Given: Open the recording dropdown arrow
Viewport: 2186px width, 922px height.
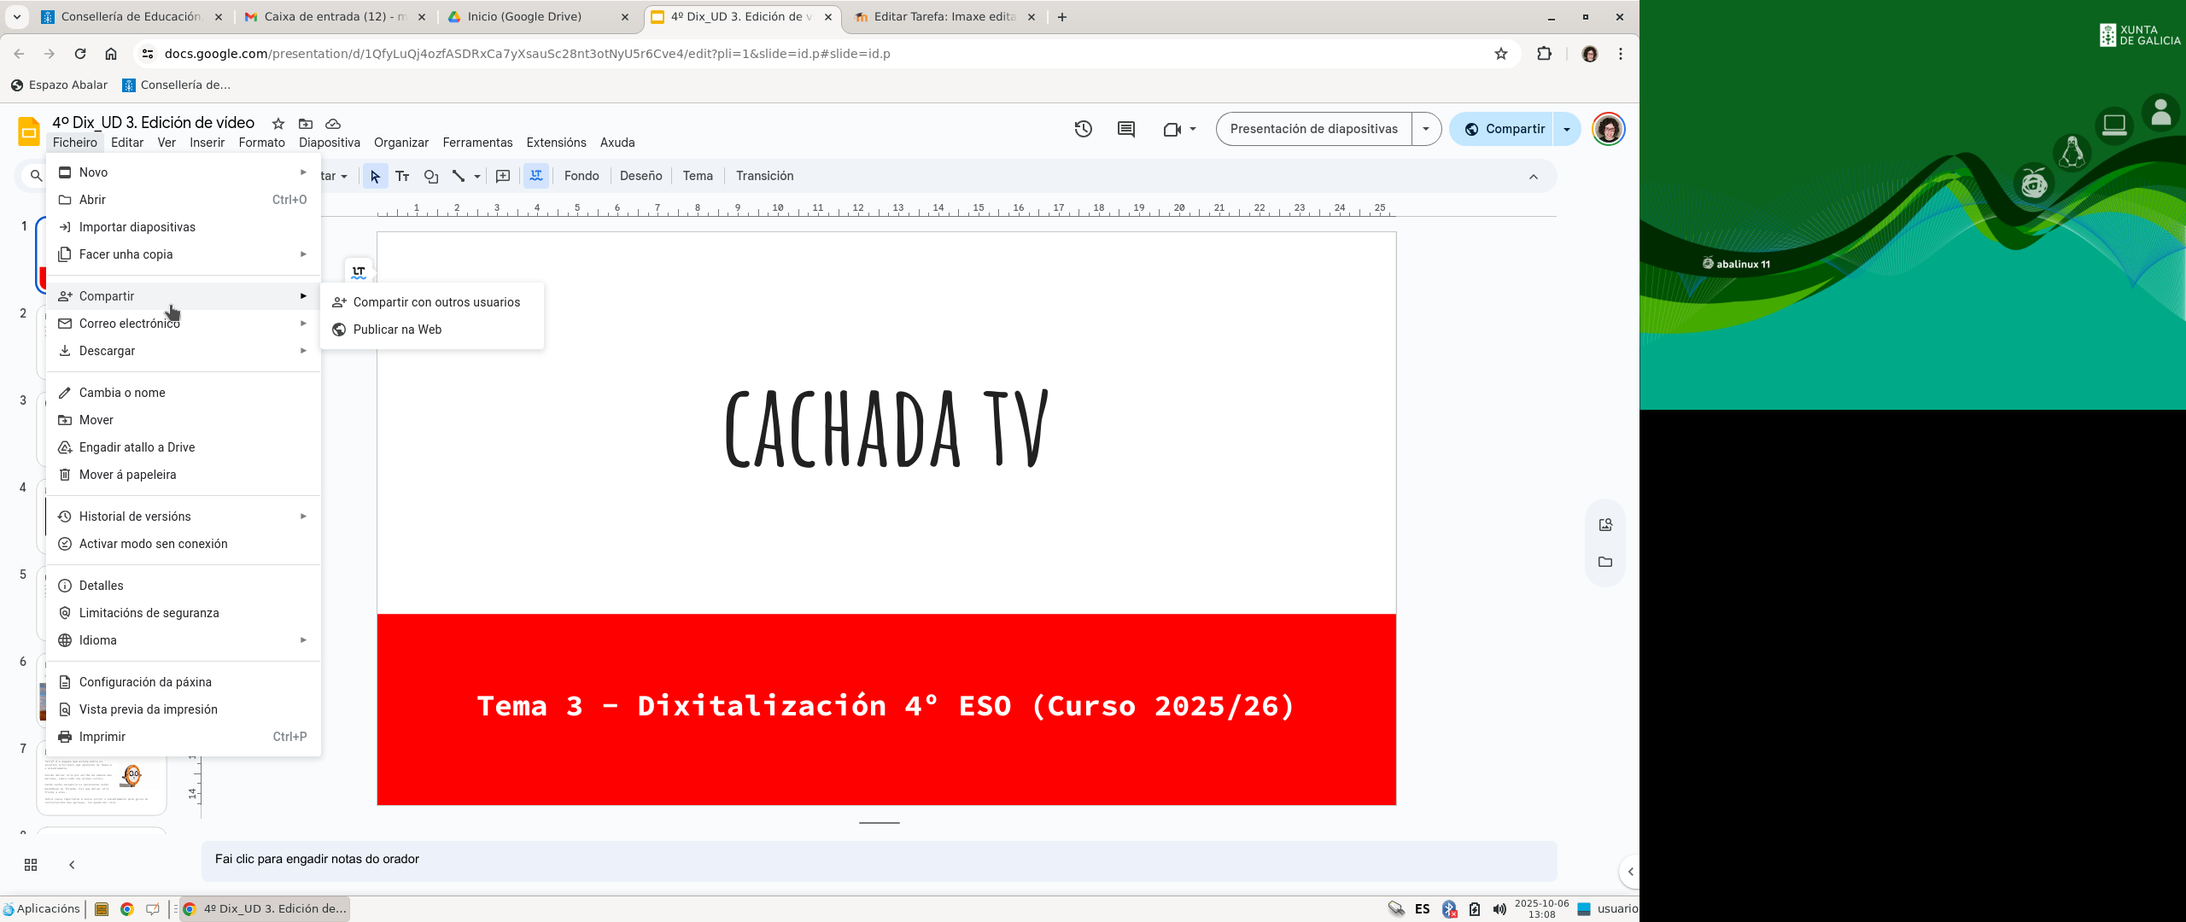Looking at the screenshot, I should tap(1193, 129).
